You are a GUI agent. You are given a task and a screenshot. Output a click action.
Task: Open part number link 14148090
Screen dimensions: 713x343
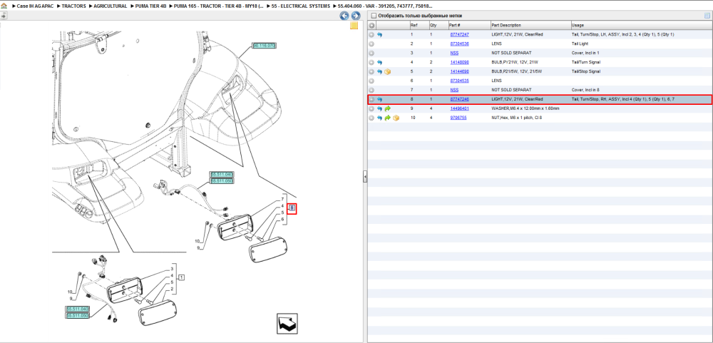click(459, 62)
